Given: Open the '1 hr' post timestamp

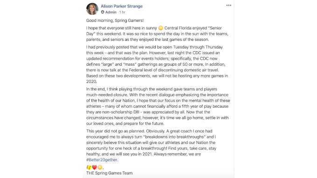Looking at the screenshot, I should point(122,12).
